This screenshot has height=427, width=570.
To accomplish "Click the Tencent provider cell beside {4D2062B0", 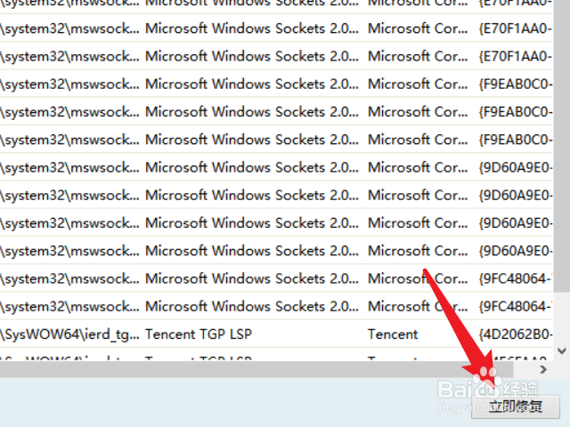I will pos(393,334).
